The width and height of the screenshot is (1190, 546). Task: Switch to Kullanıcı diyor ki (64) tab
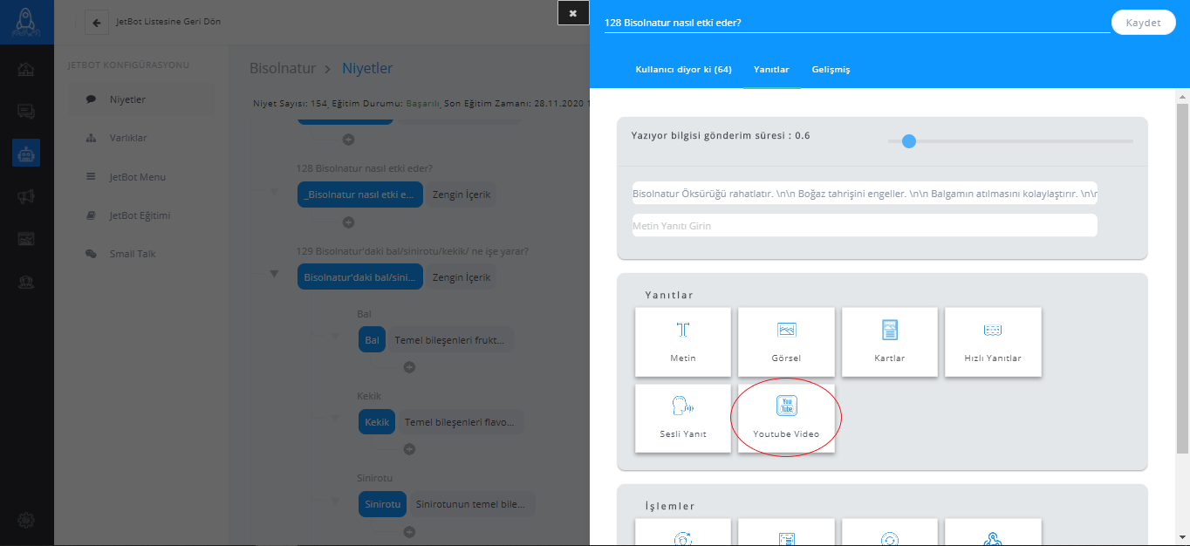click(683, 69)
